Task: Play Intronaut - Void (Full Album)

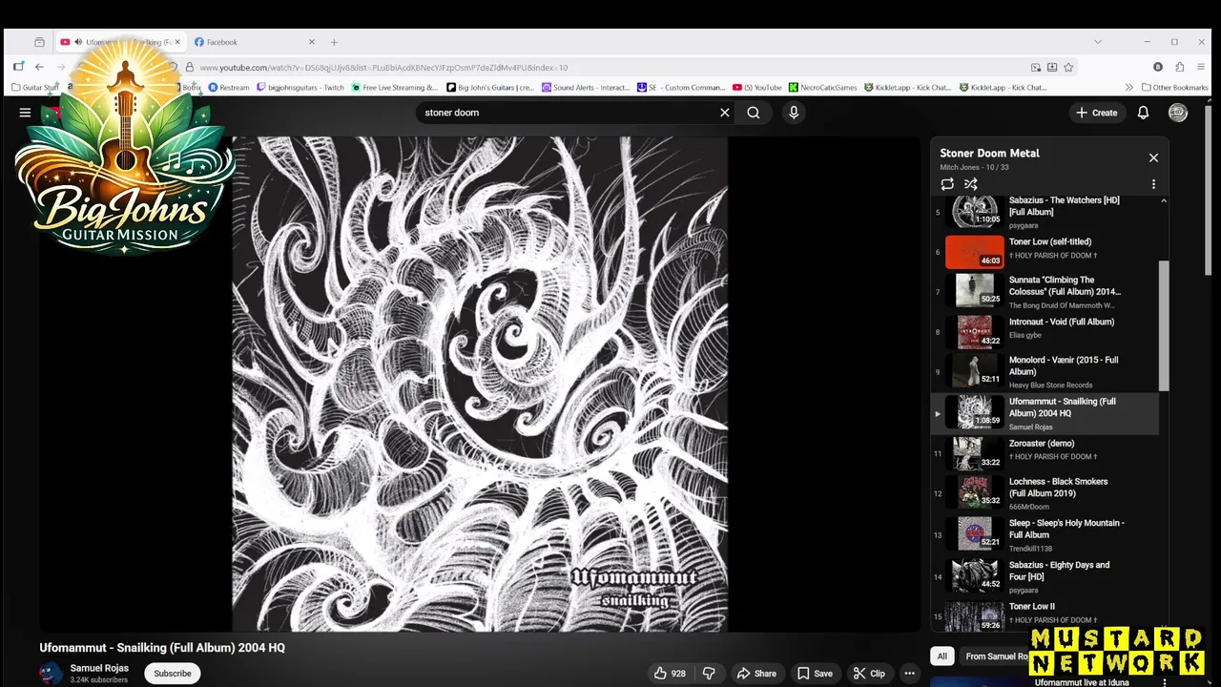Action: (1045, 332)
